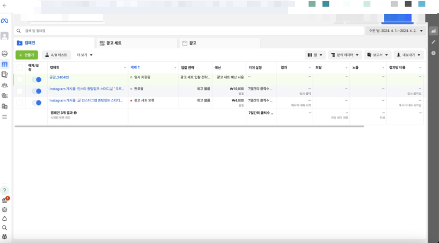The image size is (439, 243).
Task: Open the 열 columns dropdown
Action: 315,55
